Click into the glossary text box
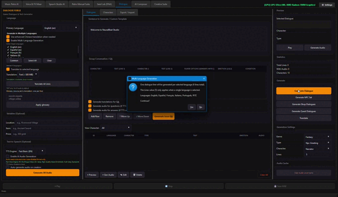The image size is (338, 197). (42, 97)
